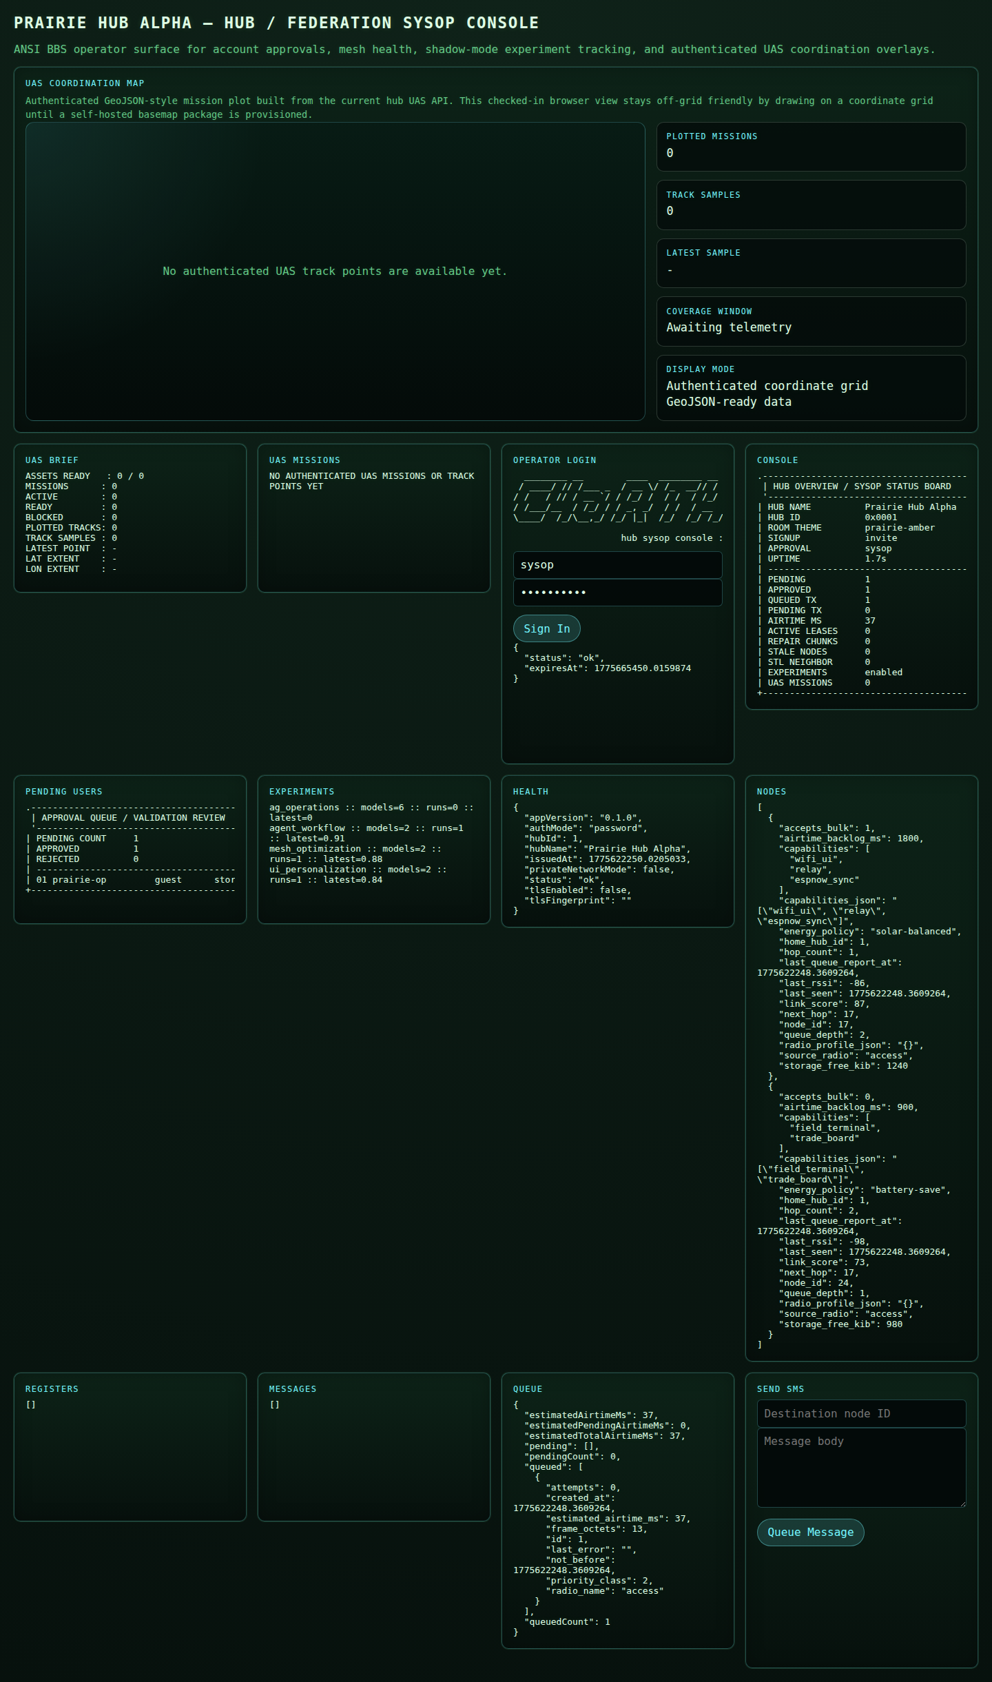
Task: Click the 'Awaiting telemetry' coverage value
Action: pyautogui.click(x=729, y=327)
